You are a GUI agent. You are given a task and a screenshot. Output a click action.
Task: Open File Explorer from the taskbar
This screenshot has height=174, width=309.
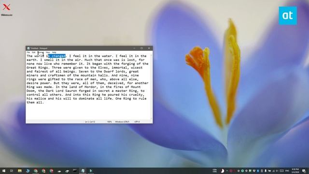click(20, 171)
